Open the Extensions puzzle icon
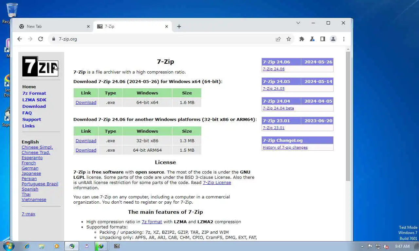The image size is (419, 251). pos(302,39)
